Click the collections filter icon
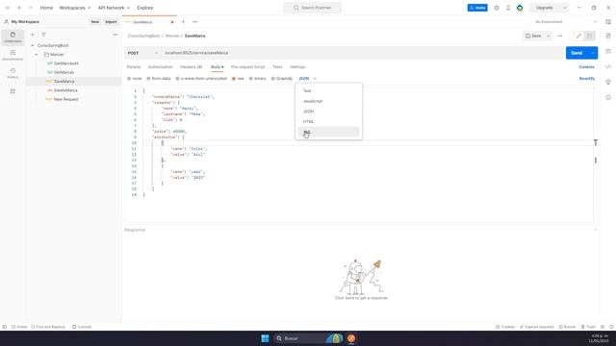616x346 pixels. [x=43, y=35]
